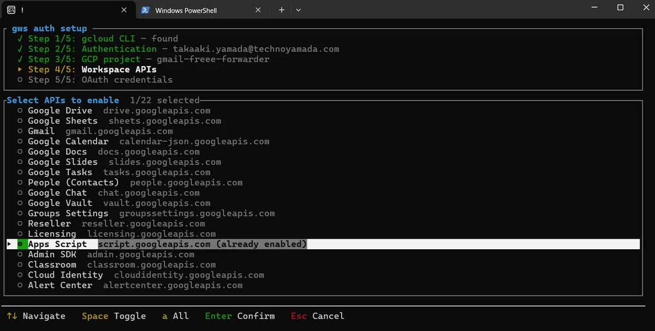Screen dimensions: 655x331
Task: Click the Google Chat label
Action: 57,193
